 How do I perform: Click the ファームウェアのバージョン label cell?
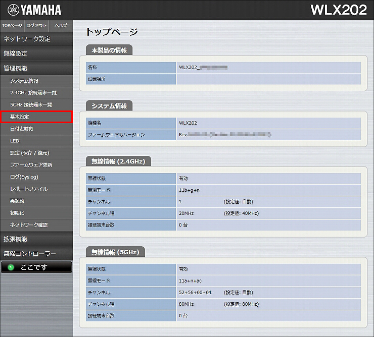pos(131,135)
